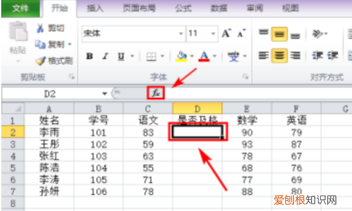Open the Paste options dropdown arrow
This screenshot has width=352, height=211.
pyautogui.click(x=18, y=61)
